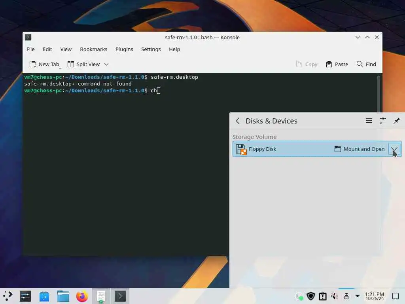Open the Edit menu
The height and width of the screenshot is (304, 405).
(47, 49)
